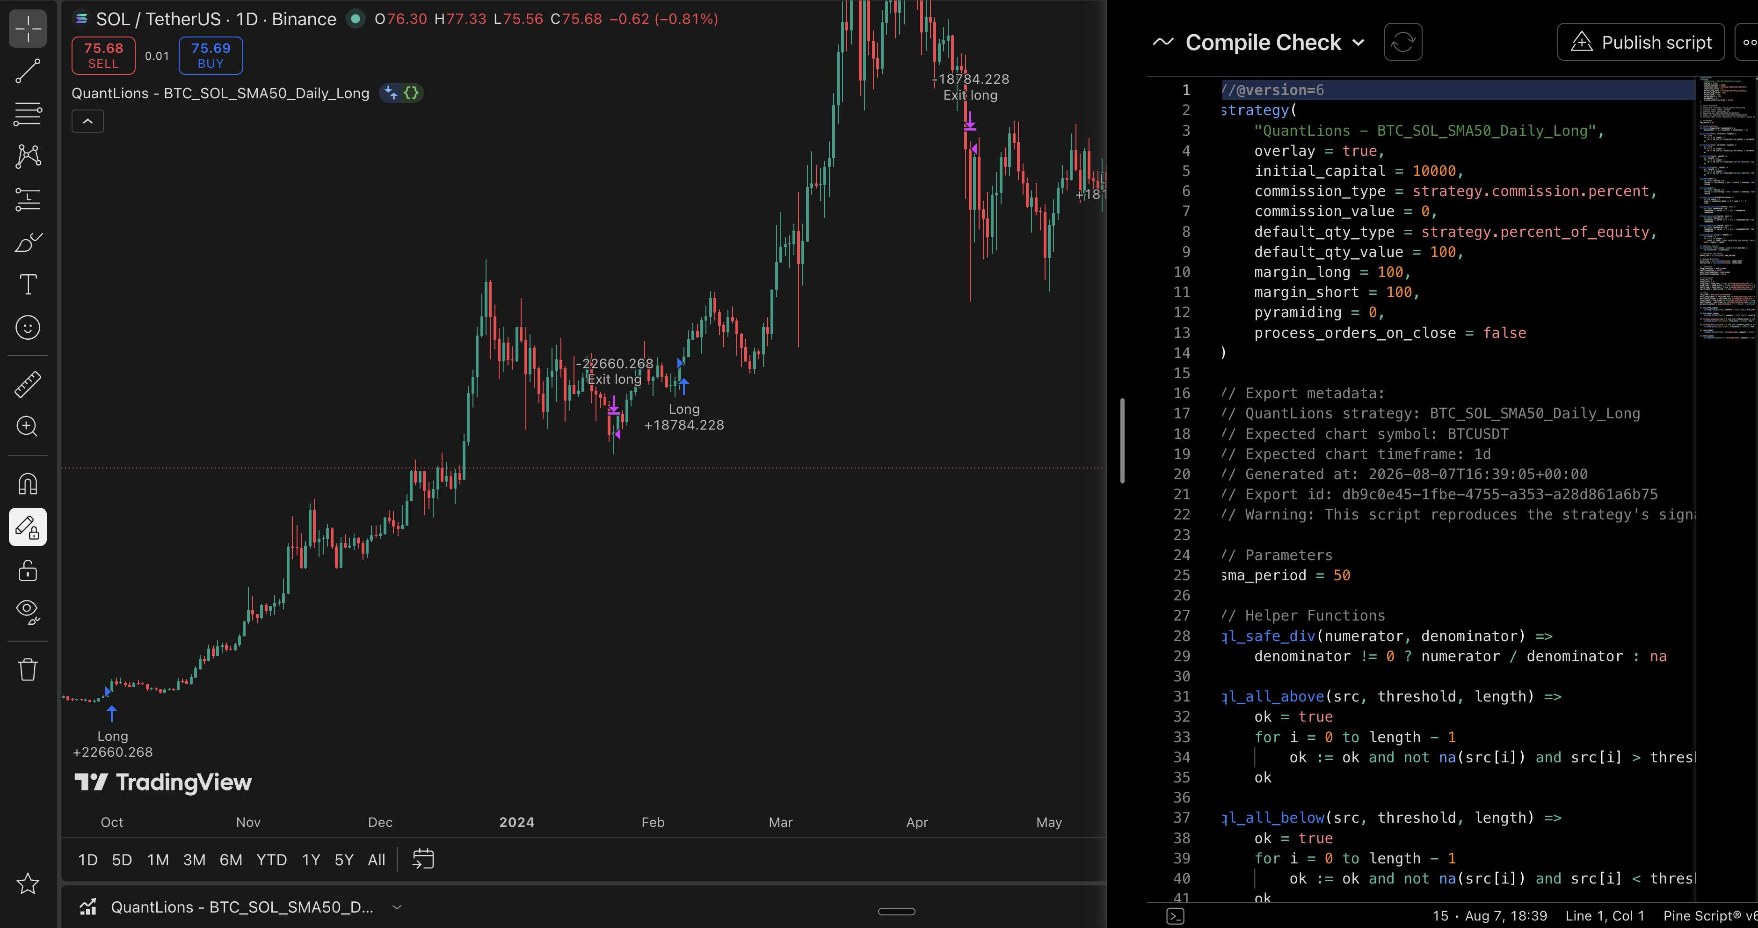Image resolution: width=1758 pixels, height=928 pixels.
Task: Click the QuantLions indicator name in legend
Action: tap(220, 93)
